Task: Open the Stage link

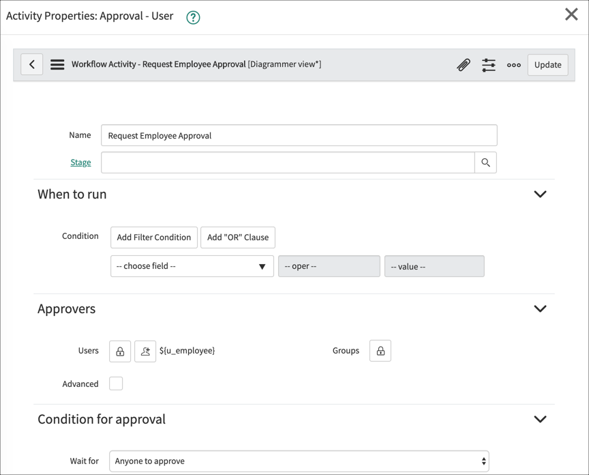Action: coord(80,162)
